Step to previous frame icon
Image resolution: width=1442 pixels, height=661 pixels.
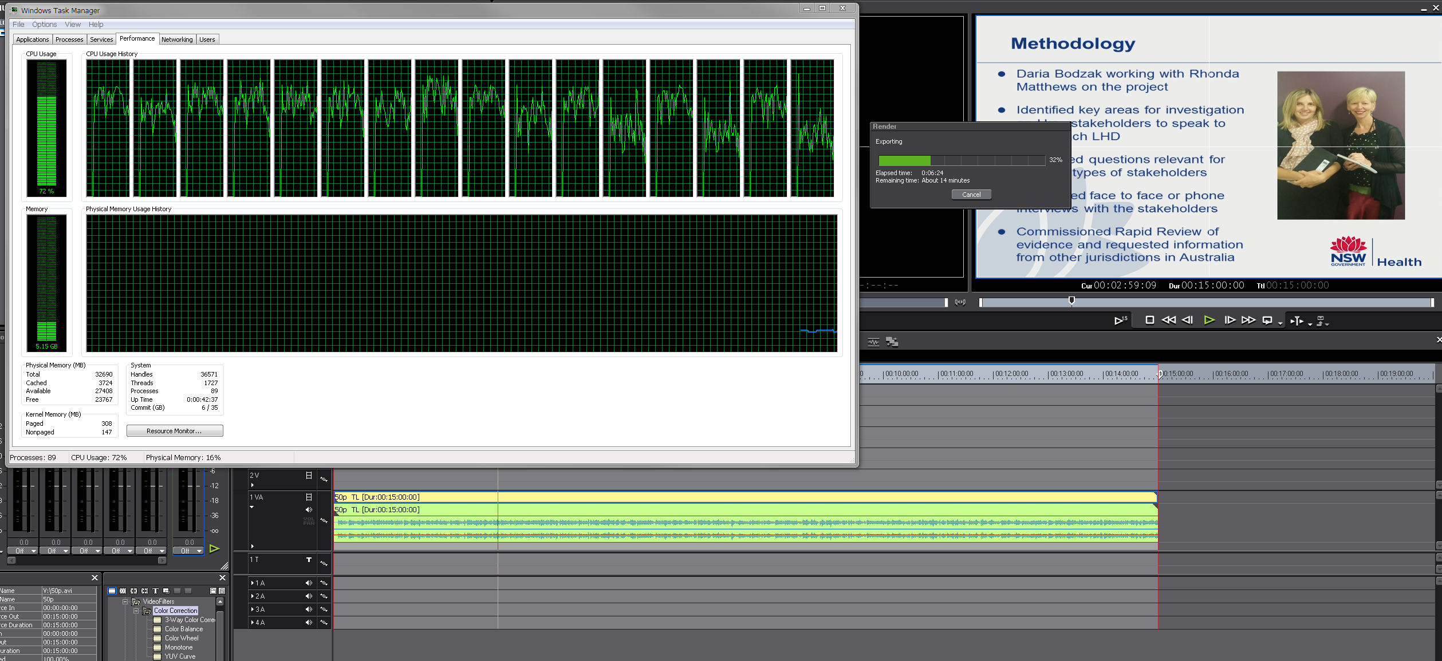[1188, 320]
